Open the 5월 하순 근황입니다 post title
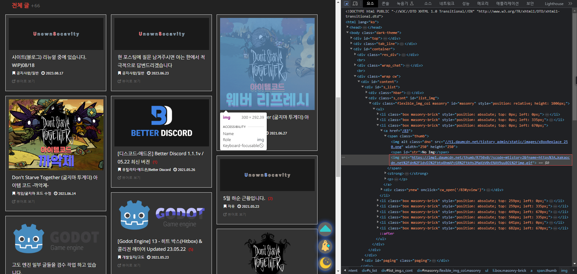 pyautogui.click(x=244, y=198)
